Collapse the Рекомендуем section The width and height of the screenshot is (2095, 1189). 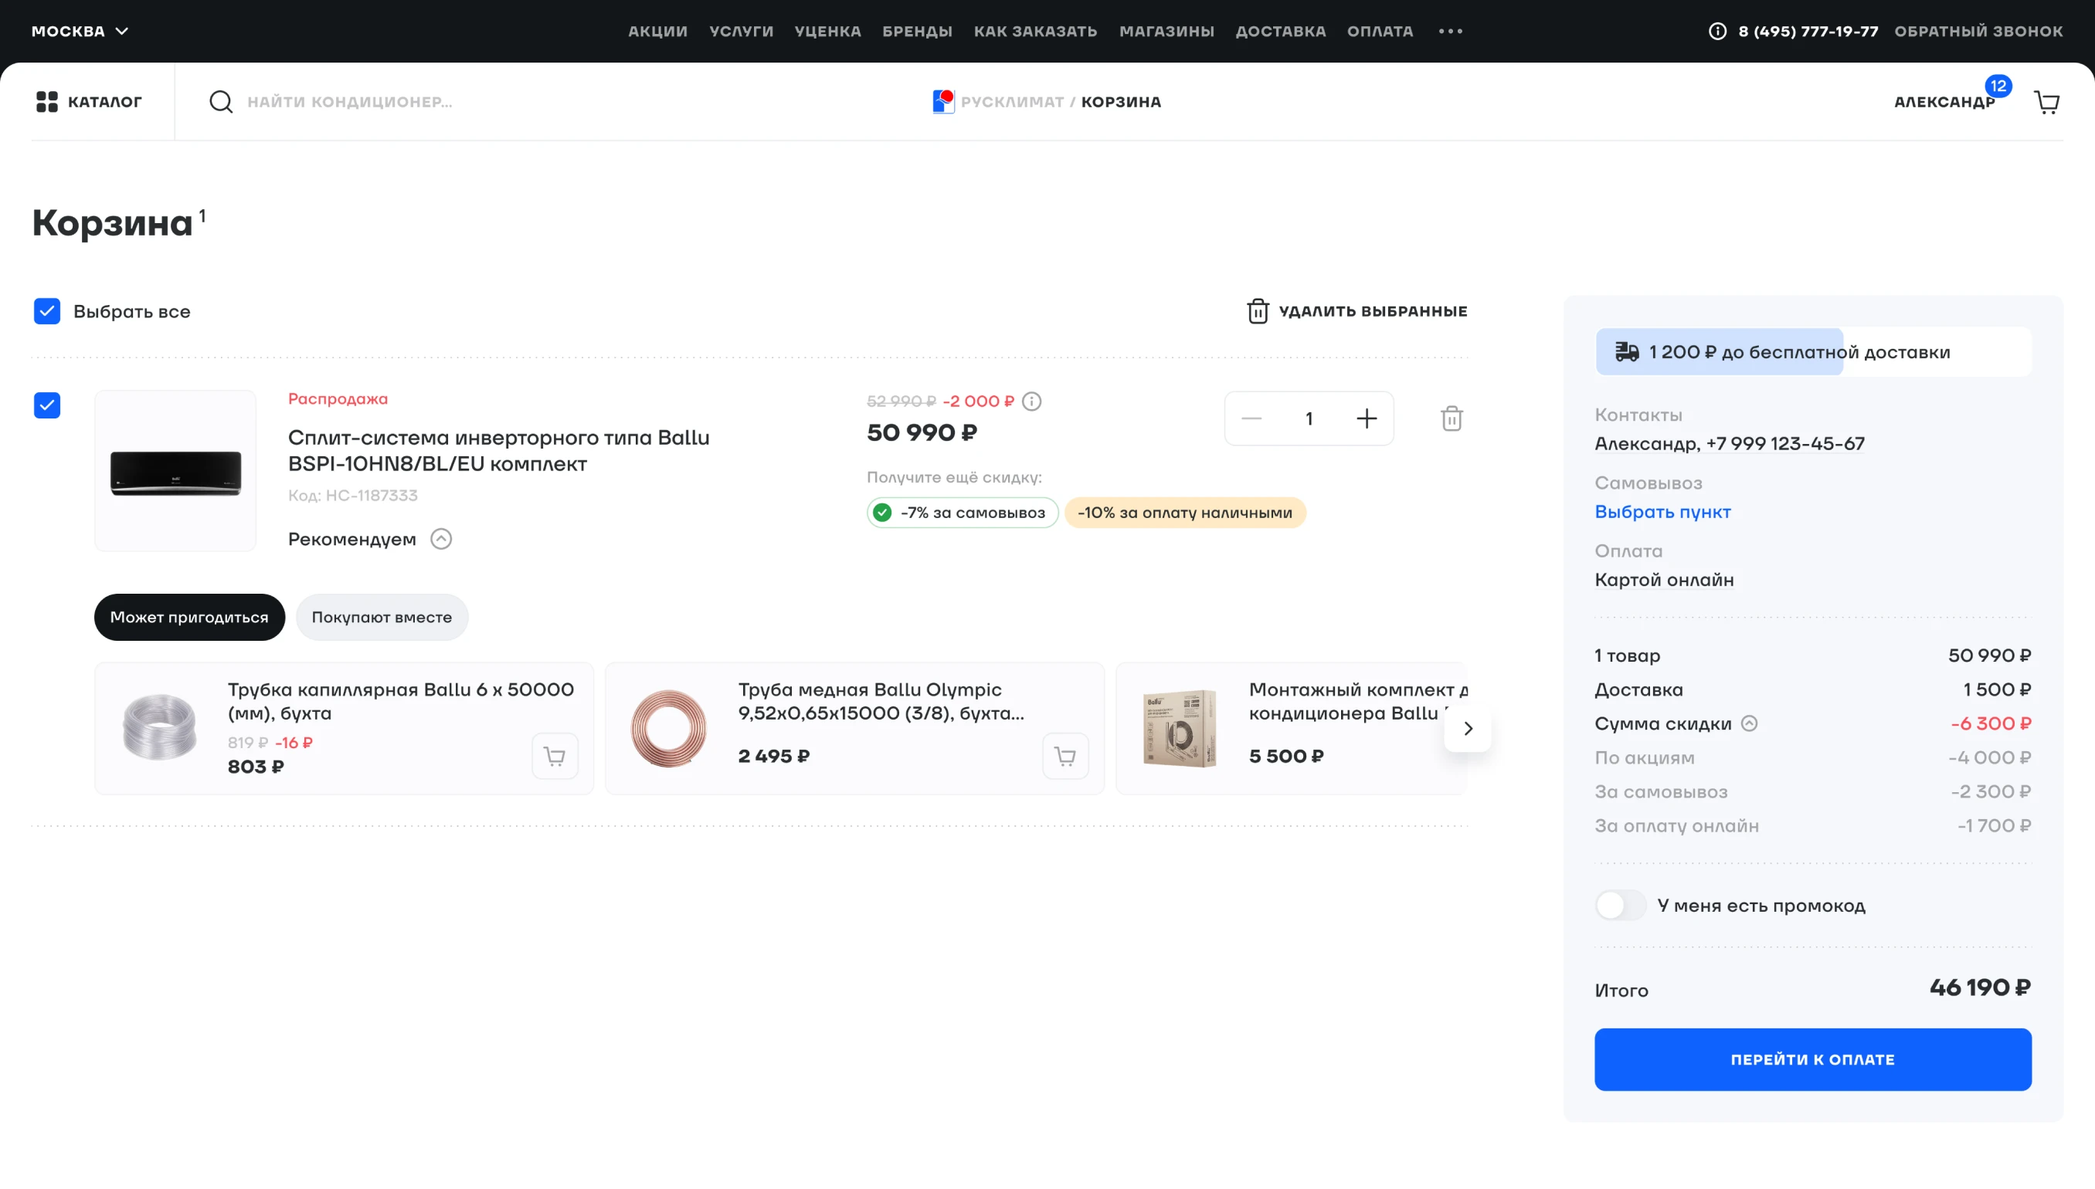click(441, 539)
